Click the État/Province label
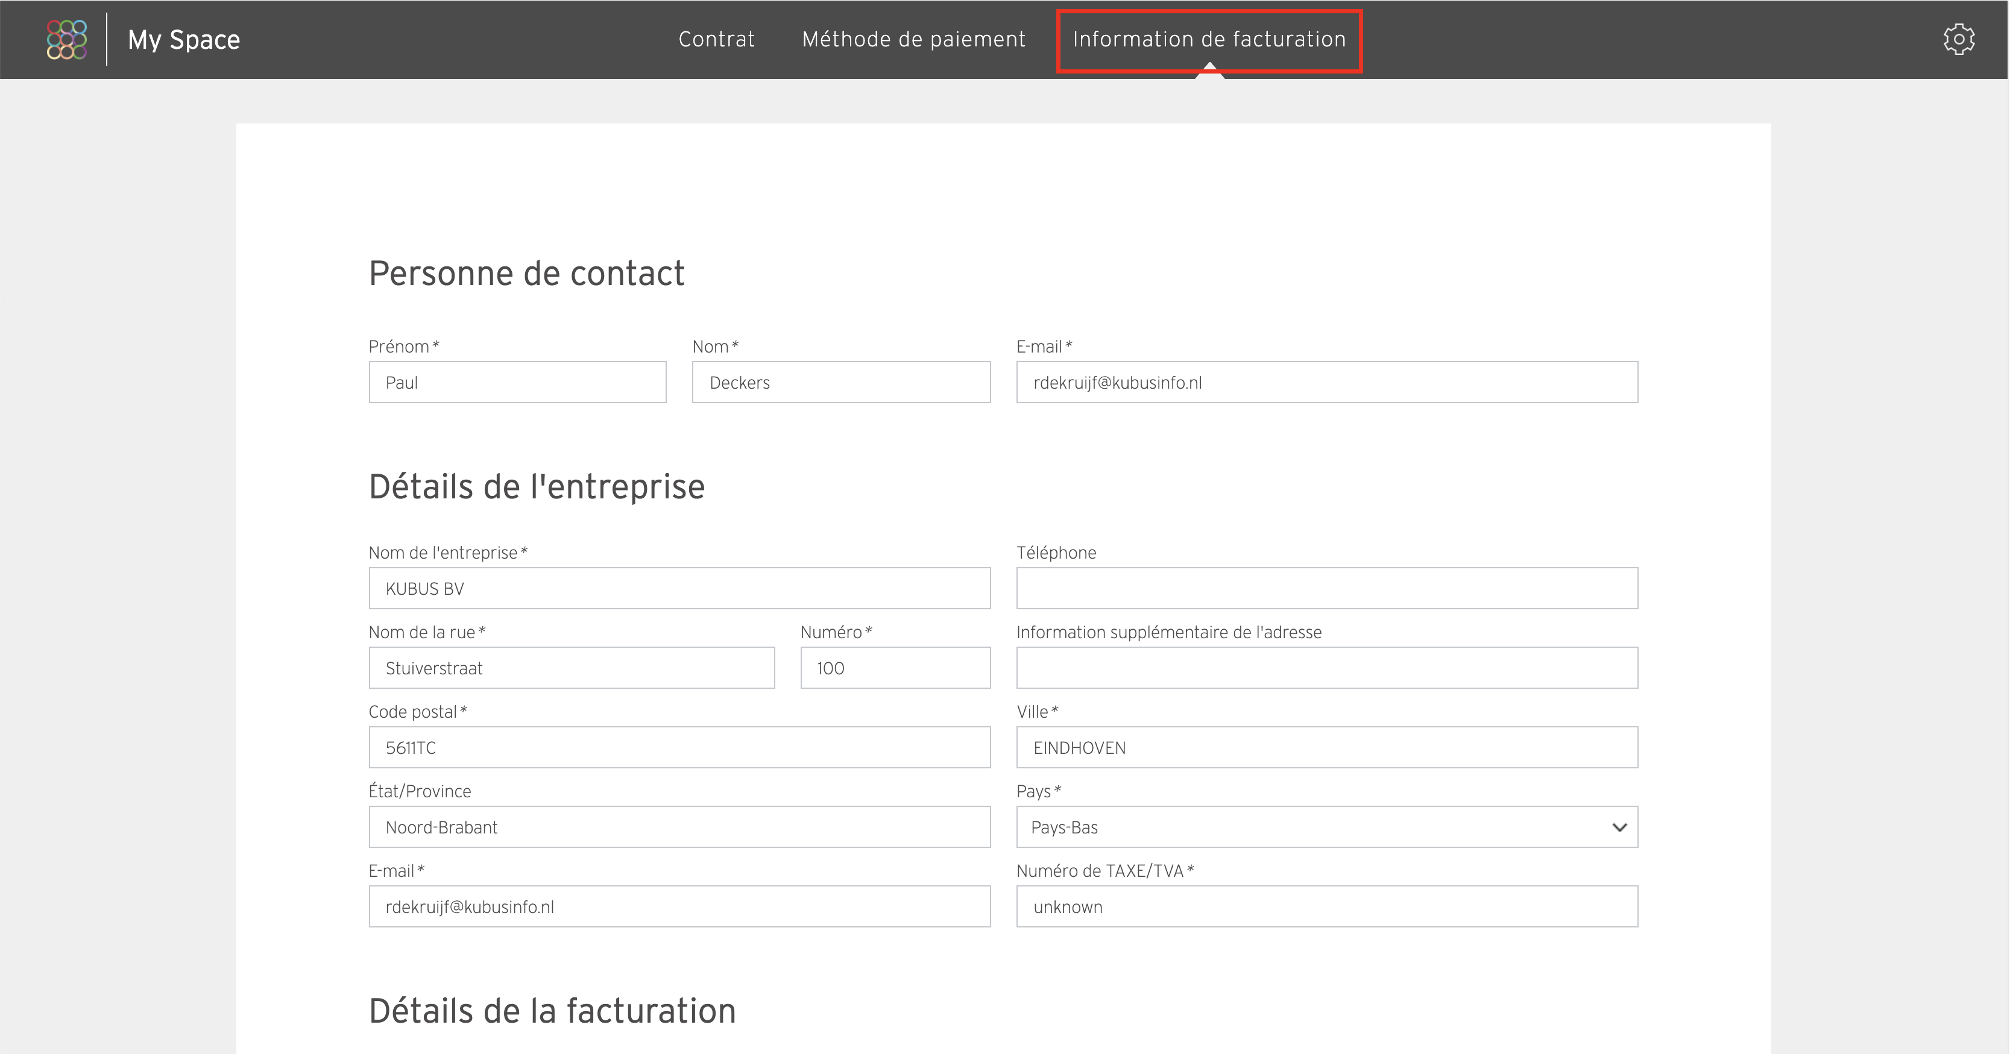This screenshot has width=2010, height=1054. pos(420,791)
